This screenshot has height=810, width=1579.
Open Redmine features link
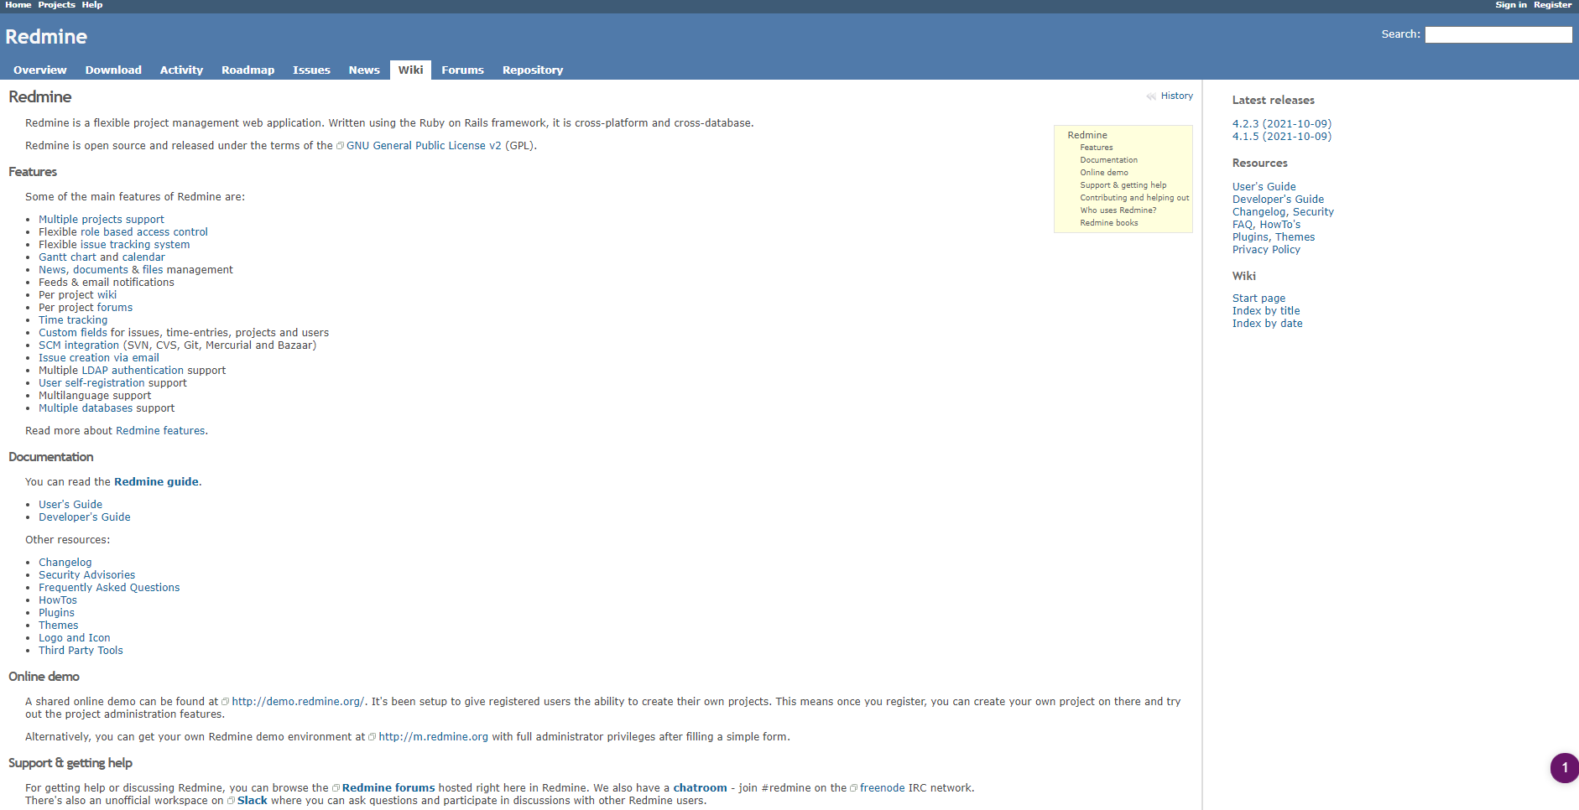point(160,431)
